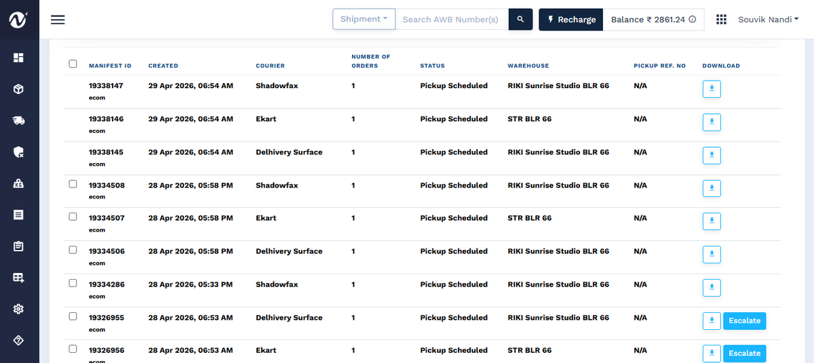814x363 pixels.
Task: Click the Download column header
Action: tap(721, 66)
